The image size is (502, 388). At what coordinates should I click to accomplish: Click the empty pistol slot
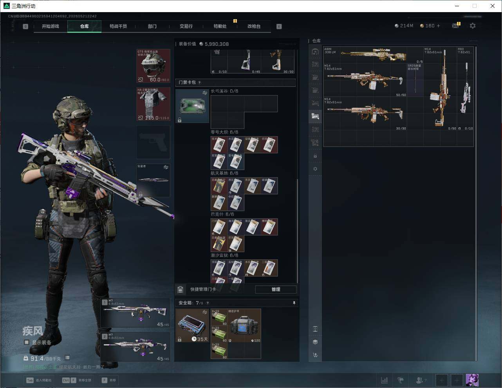(x=153, y=142)
